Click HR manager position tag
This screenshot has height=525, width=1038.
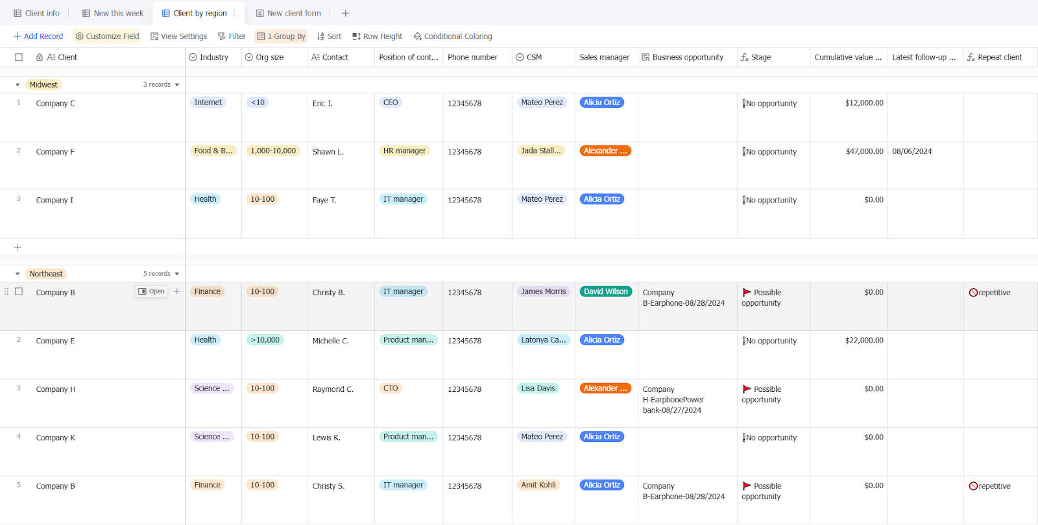point(404,151)
